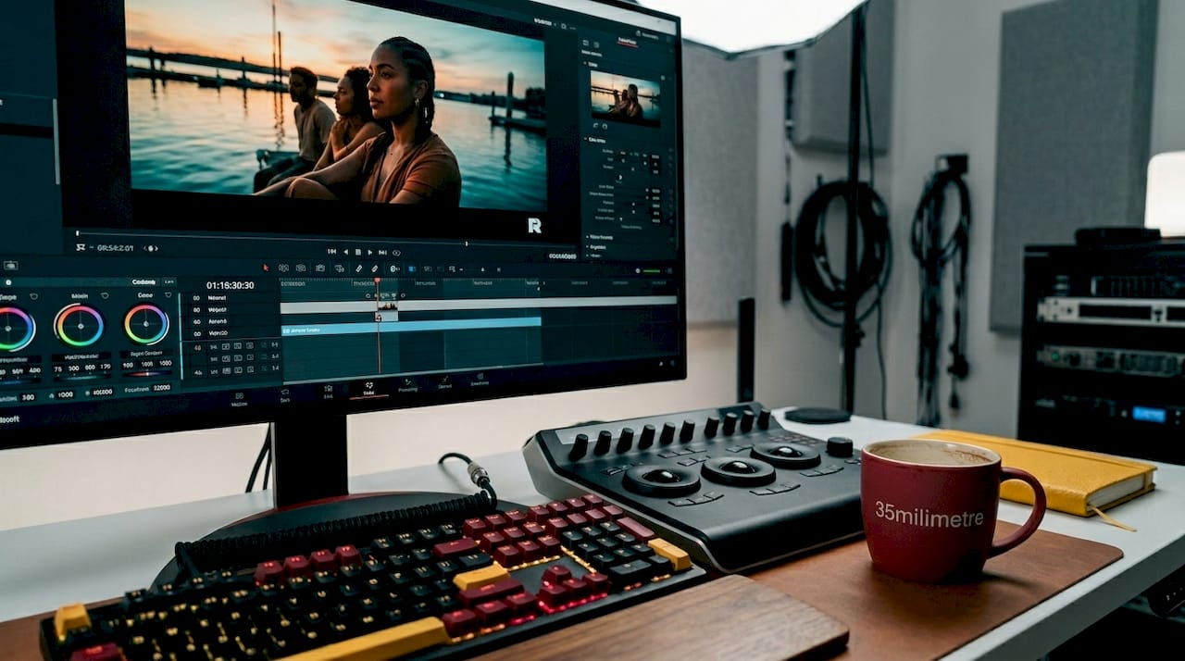Reset the right color wheel with its reset icon
1185x661 pixels.
click(168, 294)
